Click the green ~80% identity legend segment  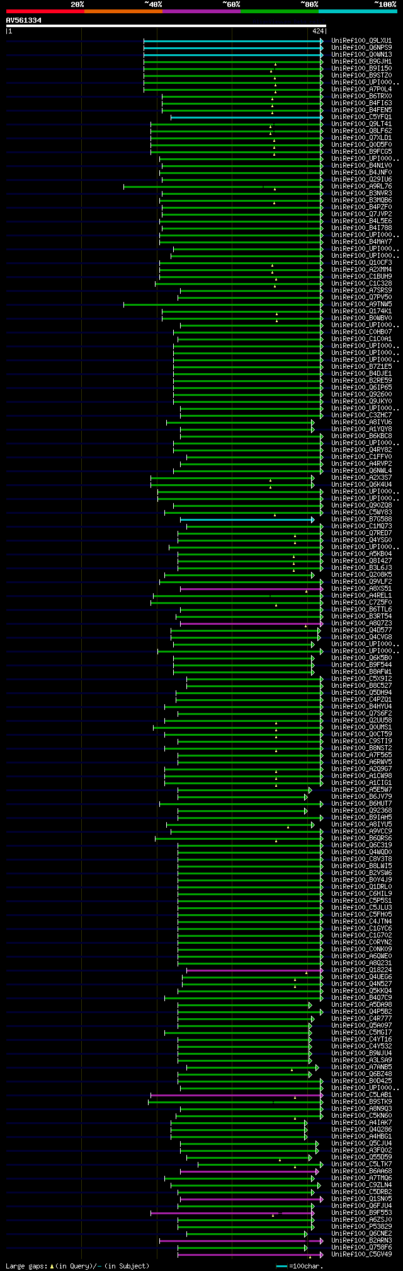(280, 11)
